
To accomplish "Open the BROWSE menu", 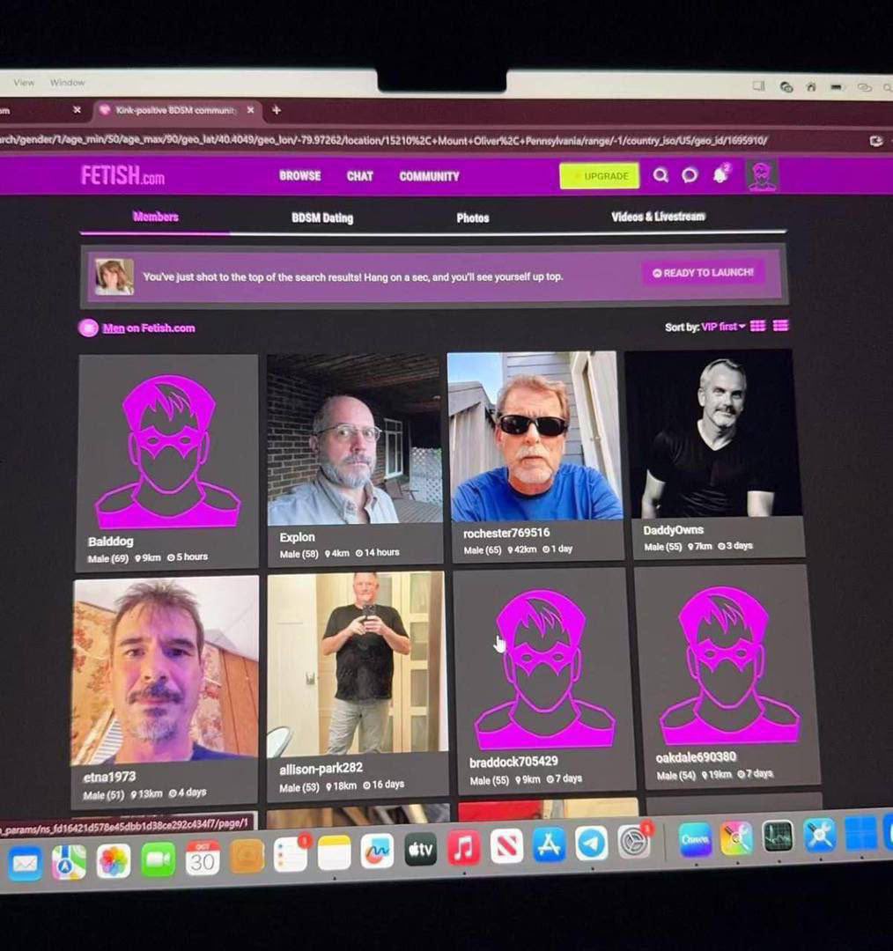I will [299, 176].
